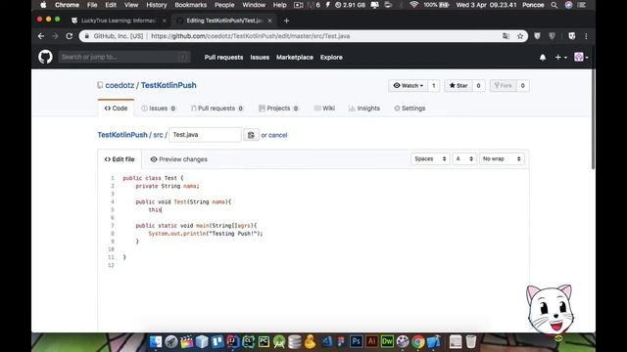
Task: Launch Dreamweaver from the Dock
Action: coord(387,341)
